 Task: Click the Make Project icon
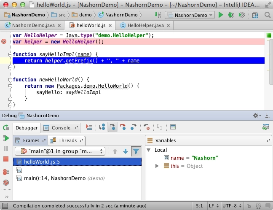[x=158, y=15]
